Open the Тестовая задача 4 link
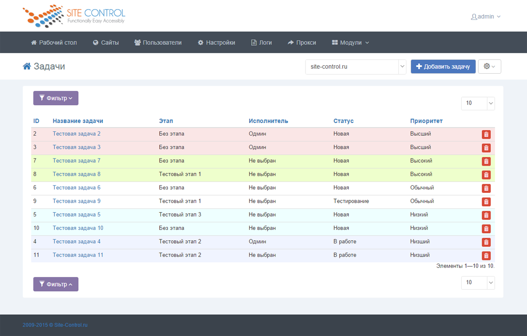This screenshot has height=336, width=527. [x=76, y=241]
